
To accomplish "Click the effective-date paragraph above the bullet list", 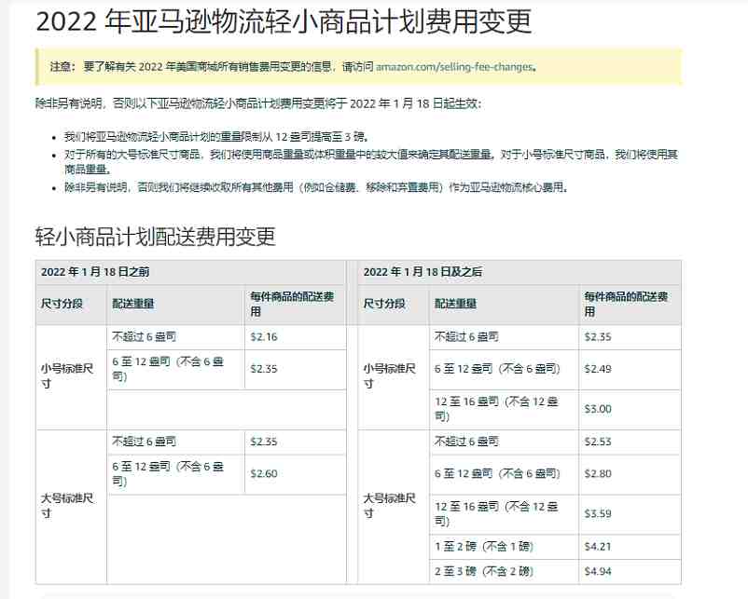I will coord(258,102).
